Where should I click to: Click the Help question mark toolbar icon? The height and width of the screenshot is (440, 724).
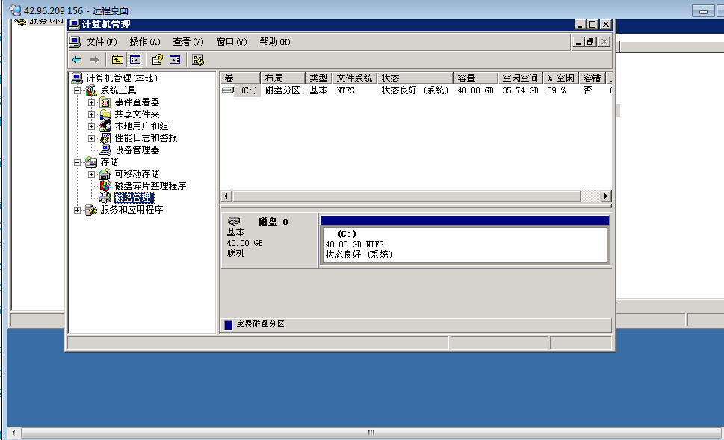point(157,60)
